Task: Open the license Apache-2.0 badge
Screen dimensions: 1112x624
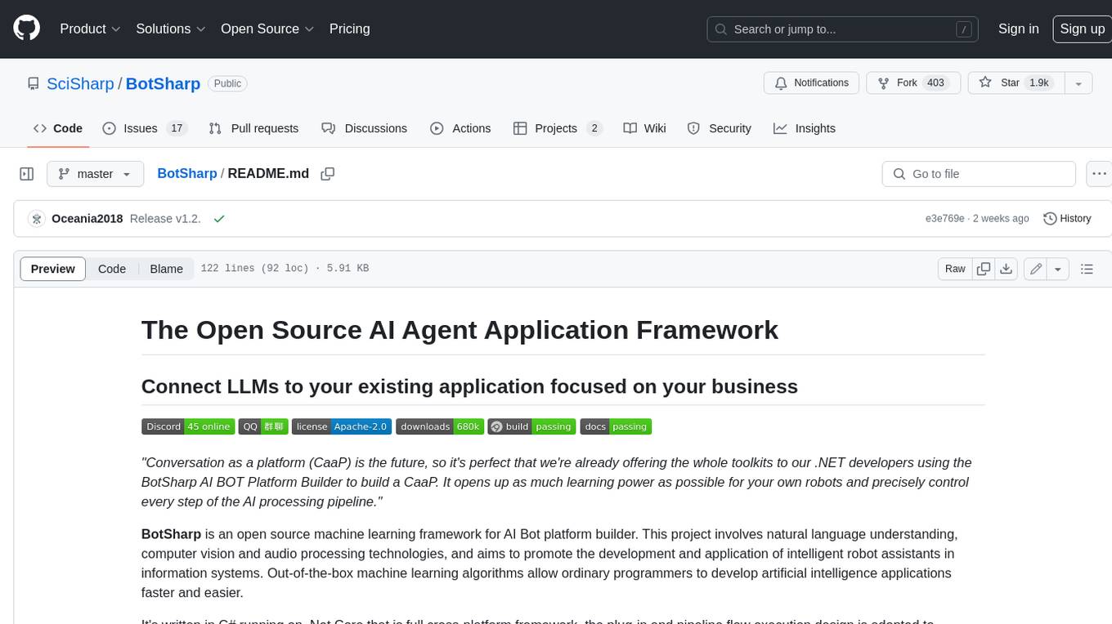Action: coord(342,426)
